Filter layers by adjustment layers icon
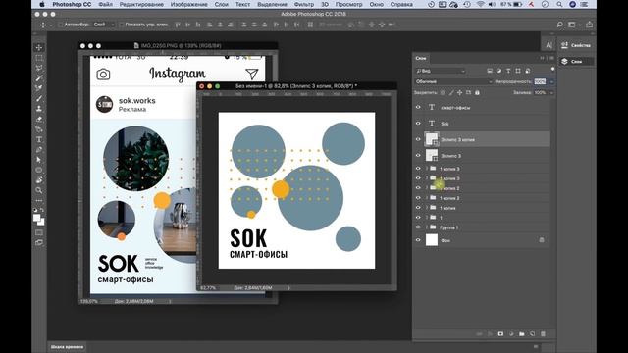The height and width of the screenshot is (353, 628). click(499, 71)
